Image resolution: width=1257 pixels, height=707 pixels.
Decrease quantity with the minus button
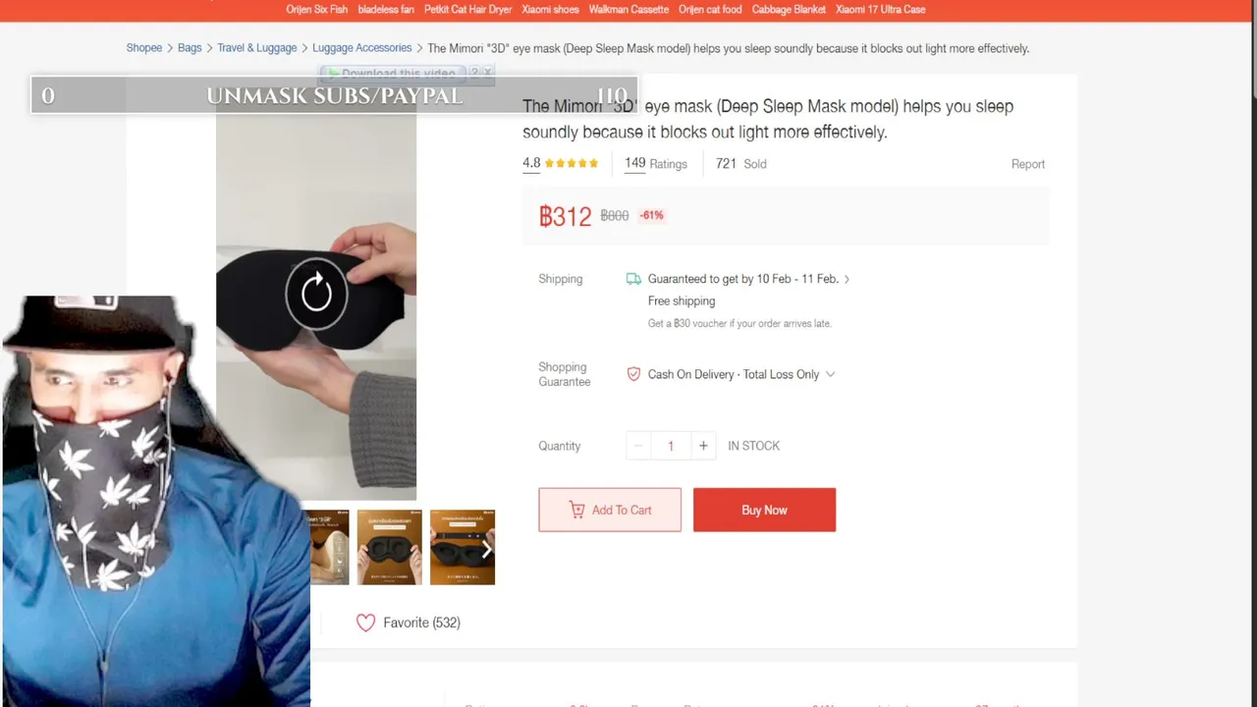[x=638, y=446]
